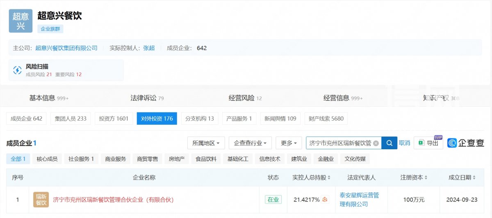492x218 pixels.
Task: Click the 导出 export button
Action: coord(428,143)
